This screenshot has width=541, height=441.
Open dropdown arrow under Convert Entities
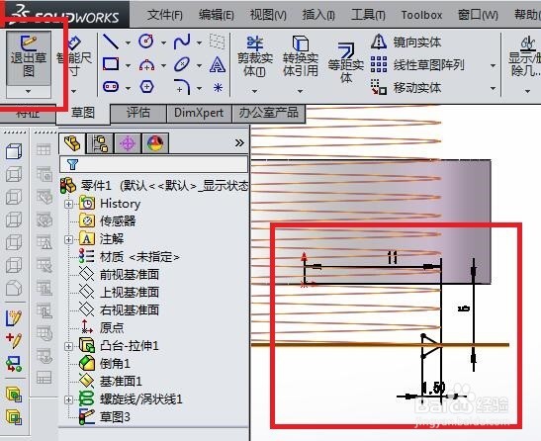tap(301, 91)
